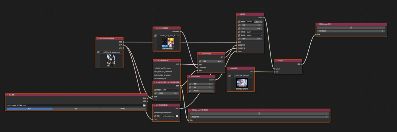This screenshot has width=397, height=132.
Task: Select the middle tab in the input image node
Action: [76, 109]
